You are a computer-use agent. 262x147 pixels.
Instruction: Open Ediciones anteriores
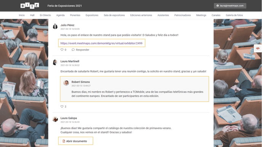141,15
